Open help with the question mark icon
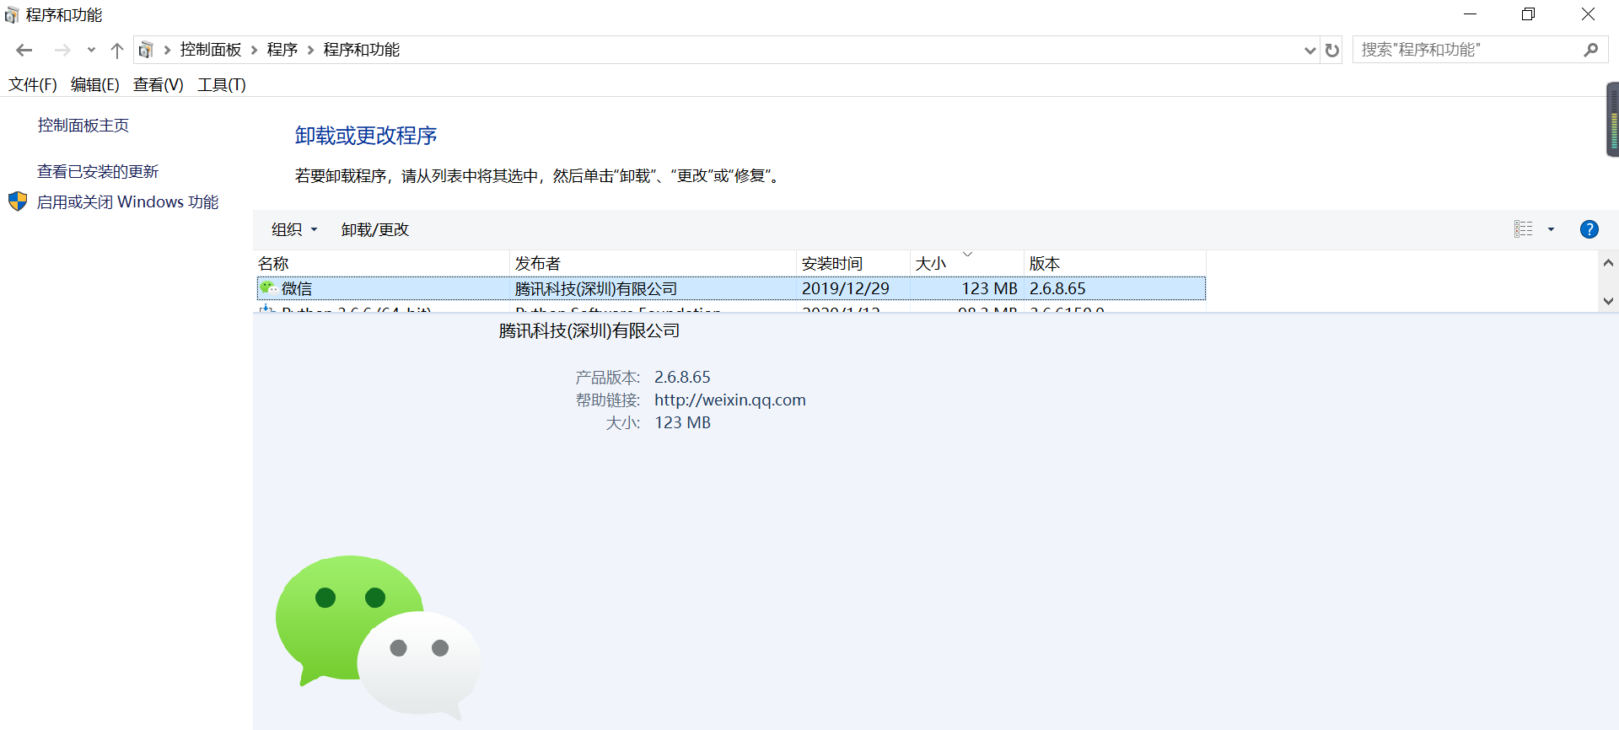Image resolution: width=1619 pixels, height=730 pixels. (1589, 229)
